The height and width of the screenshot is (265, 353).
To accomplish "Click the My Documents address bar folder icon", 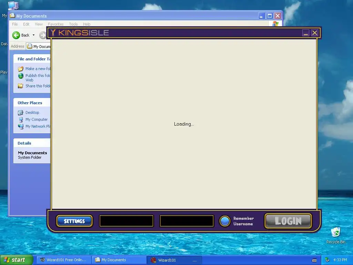I will [x=30, y=47].
